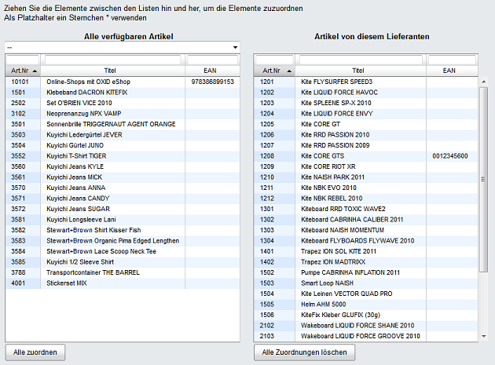Image resolution: width=495 pixels, height=365 pixels.
Task: Select row Kuyichi Jeans ANNA
Action: 123,188
